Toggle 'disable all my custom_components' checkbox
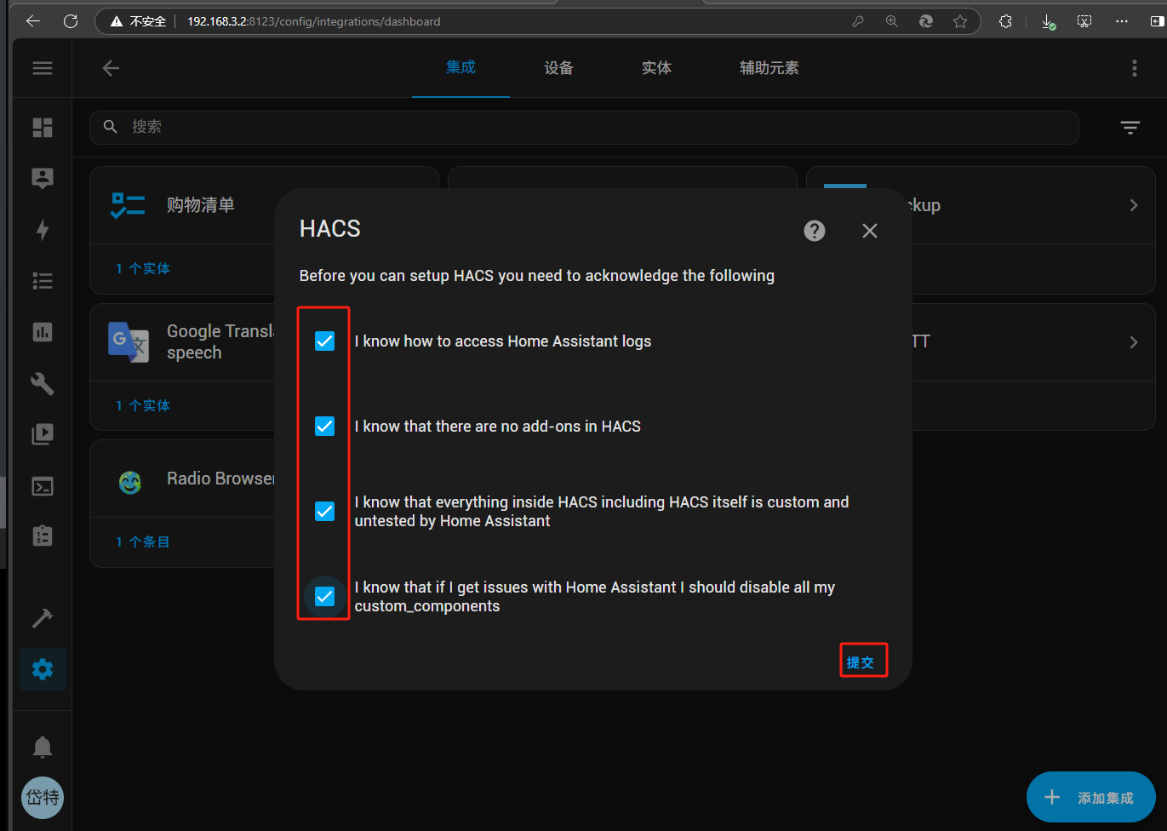1167x831 pixels. tap(325, 597)
